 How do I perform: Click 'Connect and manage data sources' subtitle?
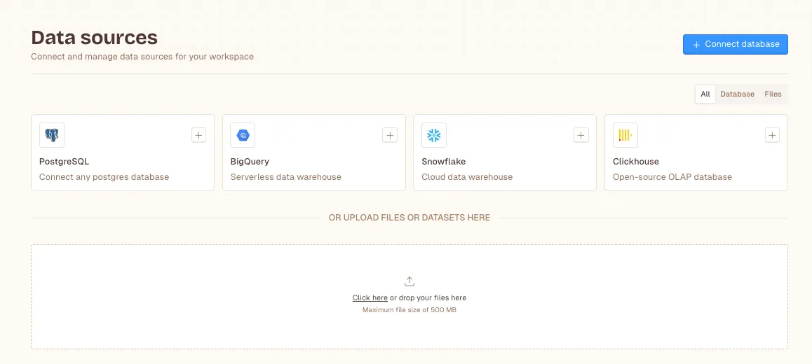pos(142,57)
